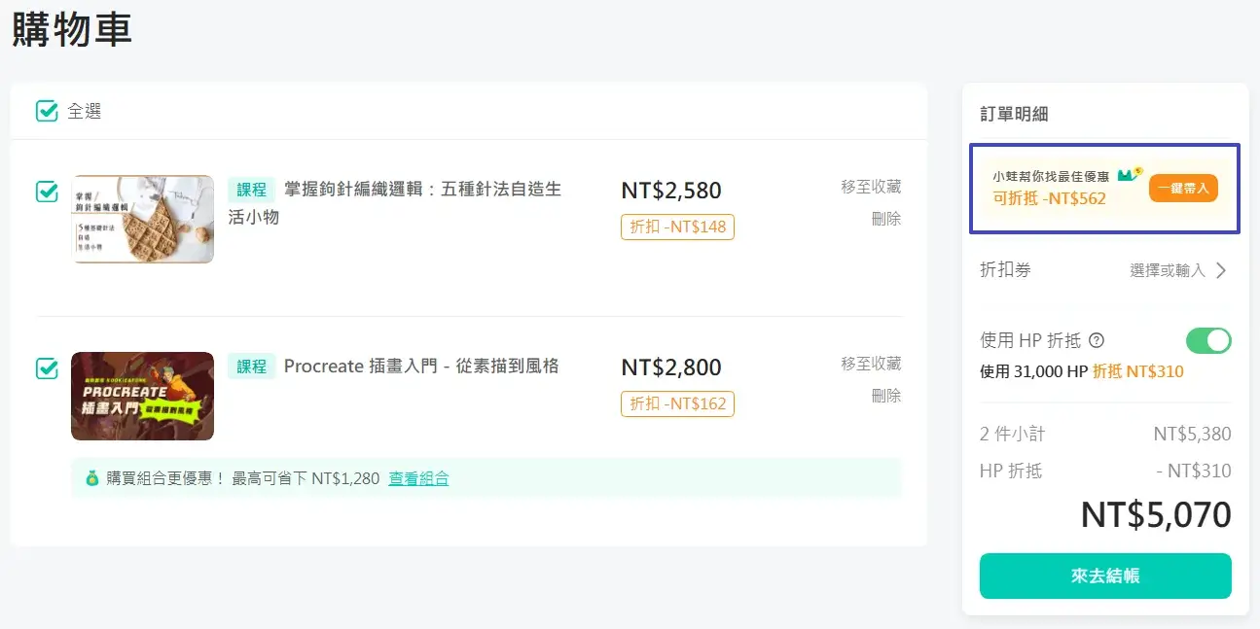The width and height of the screenshot is (1260, 629).
Task: Uncheck the crochet course checkbox
Action: 47,191
